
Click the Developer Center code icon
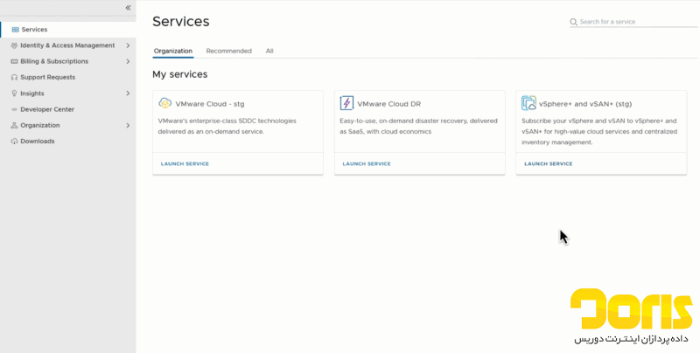(14, 109)
